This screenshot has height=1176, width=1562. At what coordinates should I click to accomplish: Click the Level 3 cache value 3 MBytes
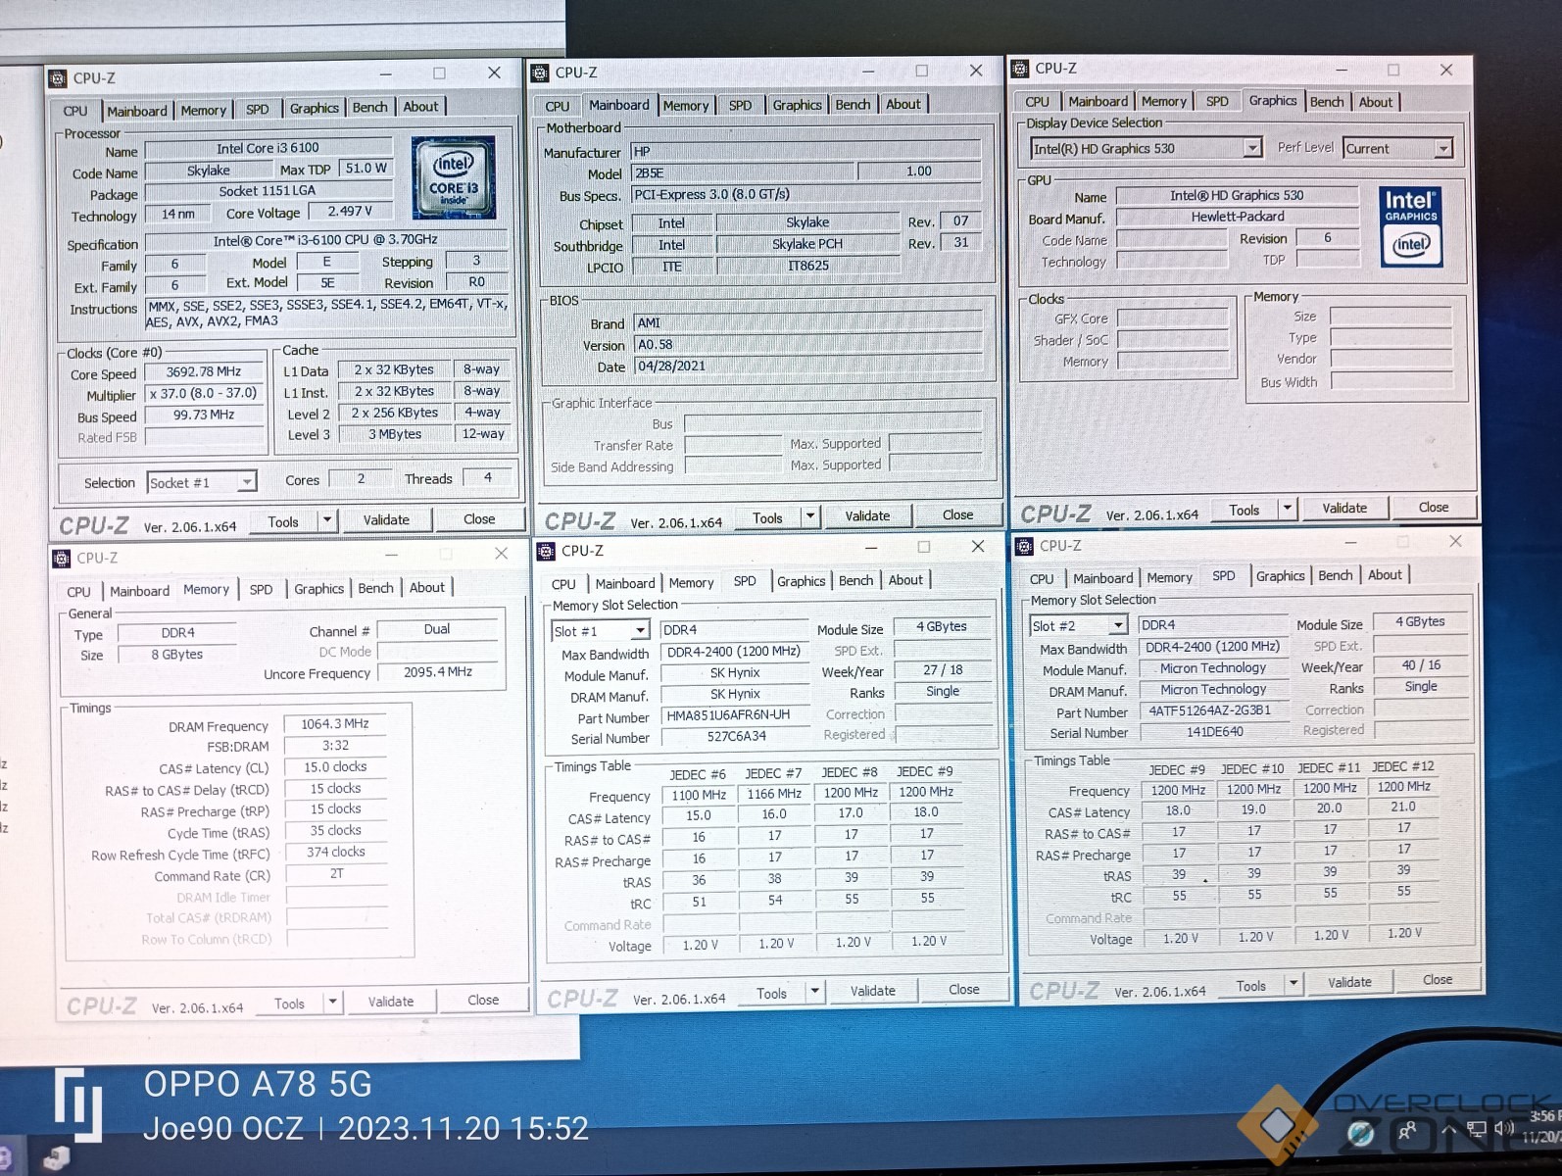tap(395, 434)
